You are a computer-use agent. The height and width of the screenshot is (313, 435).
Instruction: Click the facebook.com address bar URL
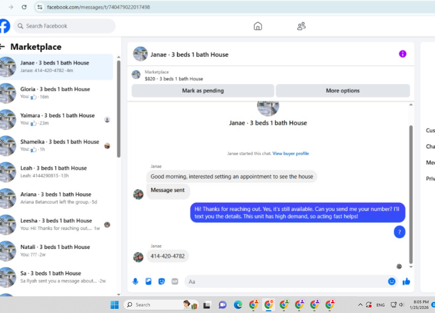[98, 7]
